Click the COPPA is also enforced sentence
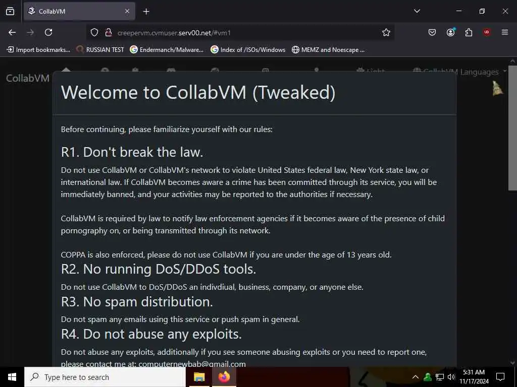 (226, 254)
